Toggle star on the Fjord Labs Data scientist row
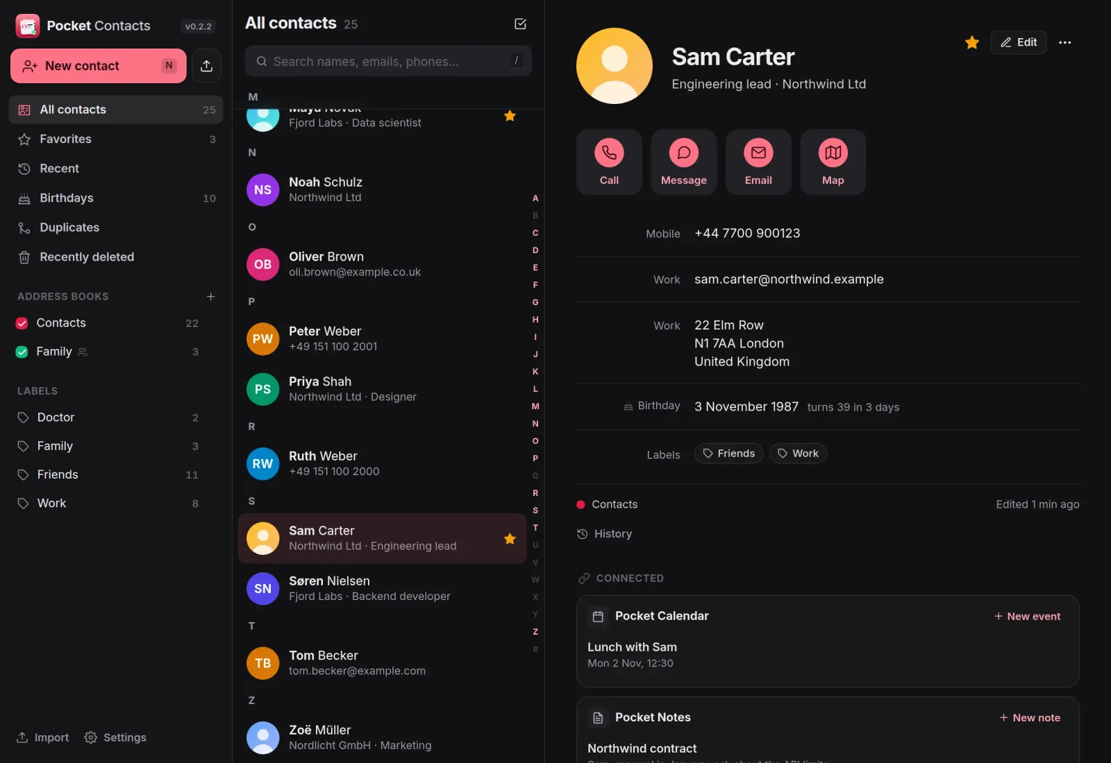This screenshot has height=763, width=1111. [510, 116]
